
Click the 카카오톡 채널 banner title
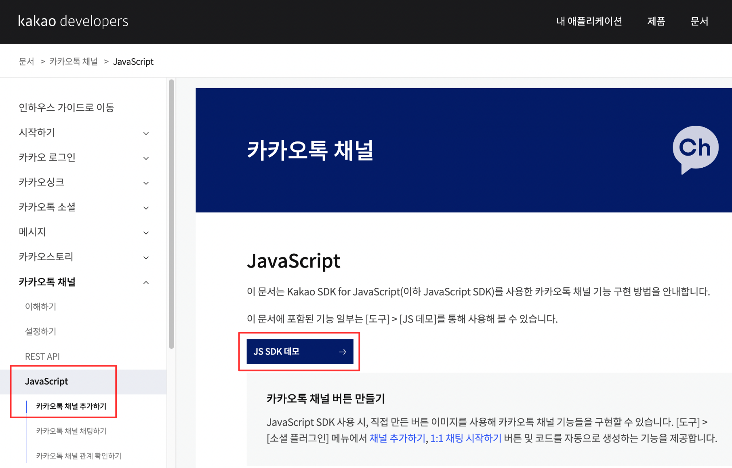tap(310, 150)
